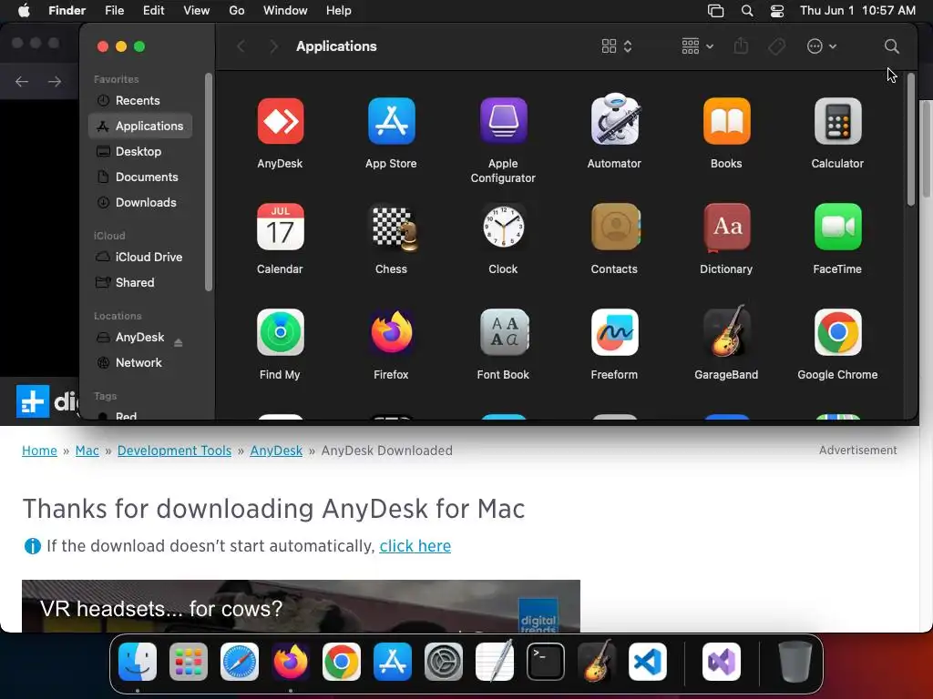The height and width of the screenshot is (699, 933).
Task: Click the Finder content vertical scrollbar
Action: [911, 139]
